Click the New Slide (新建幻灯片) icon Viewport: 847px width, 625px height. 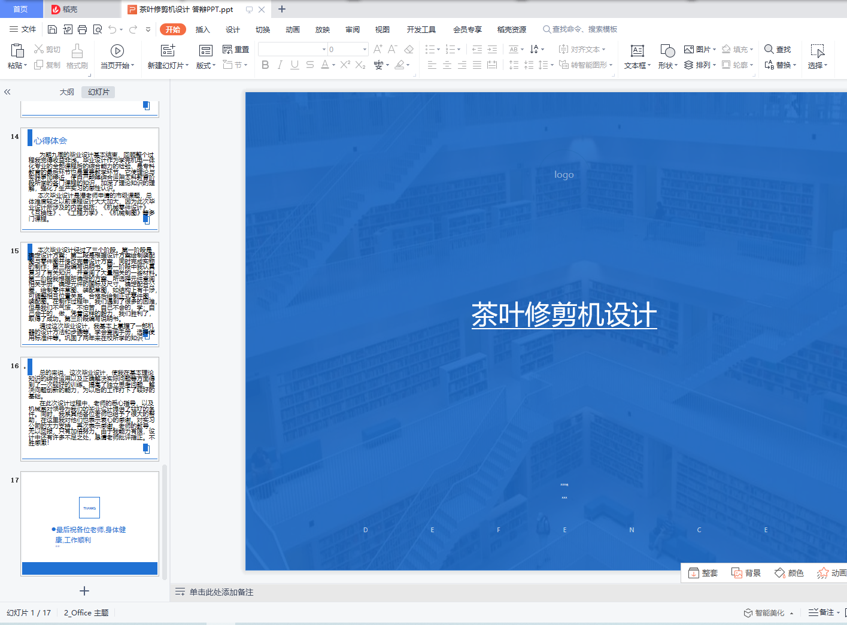[168, 50]
